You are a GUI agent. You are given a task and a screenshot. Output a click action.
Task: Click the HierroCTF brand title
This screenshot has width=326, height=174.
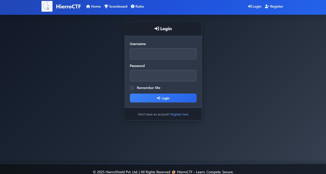tap(68, 6)
